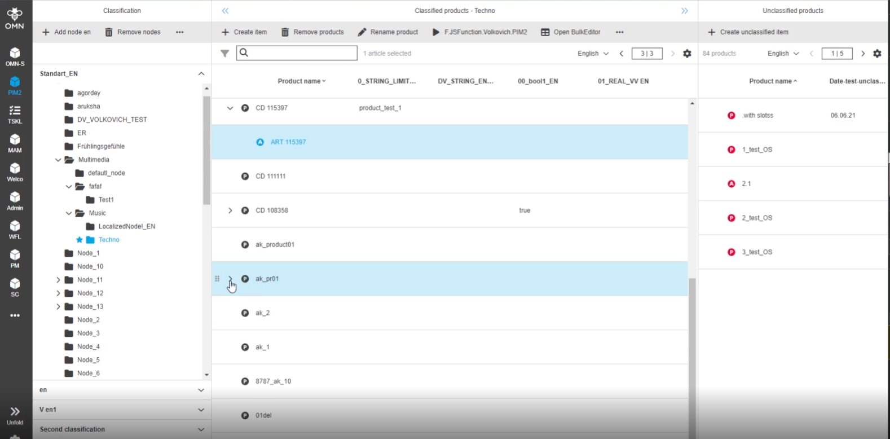Open the BulkEditor
The image size is (890, 439).
[x=571, y=32]
